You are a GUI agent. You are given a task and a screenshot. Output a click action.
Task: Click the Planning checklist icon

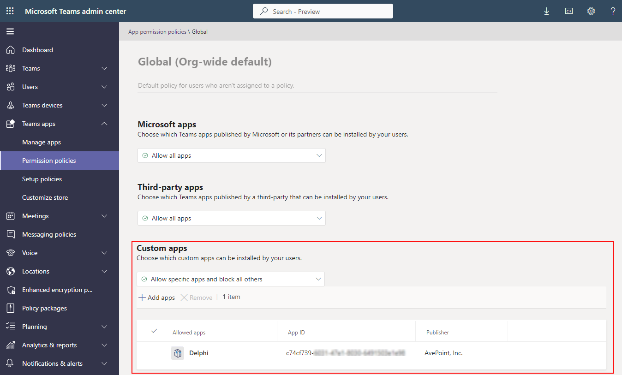(x=11, y=327)
